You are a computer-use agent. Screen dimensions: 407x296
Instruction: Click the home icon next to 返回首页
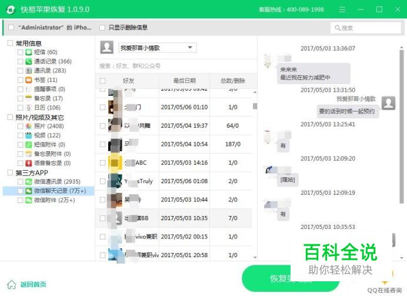pyautogui.click(x=11, y=285)
